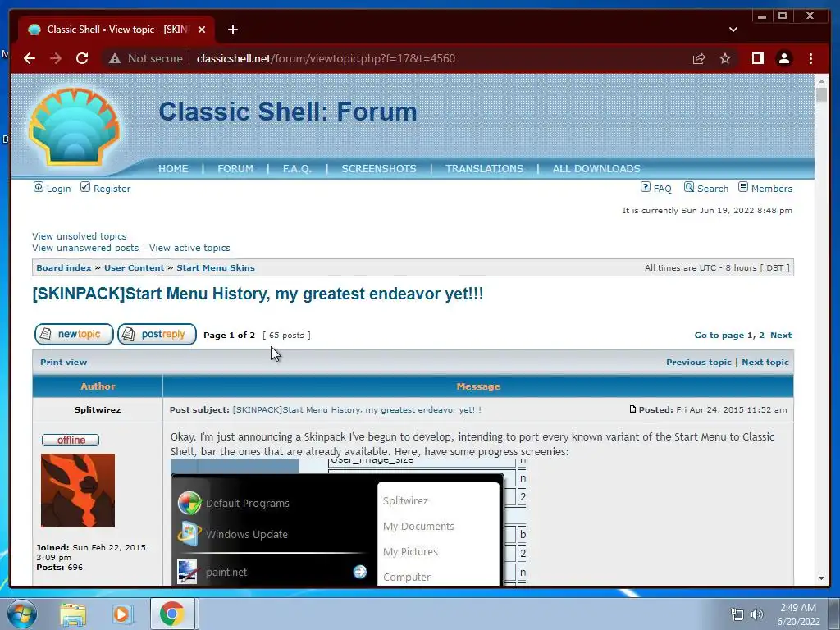Click the taskbar clock showing 2:49 AM
Viewport: 840px width, 630px height.
798,614
